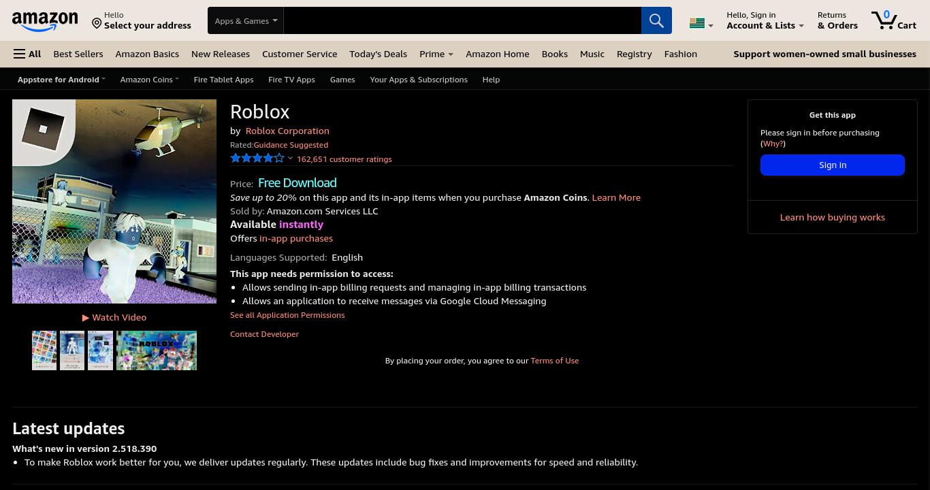Viewport: 930px width, 490px height.
Task: Click the Roblox Corporation developer link
Action: [287, 131]
